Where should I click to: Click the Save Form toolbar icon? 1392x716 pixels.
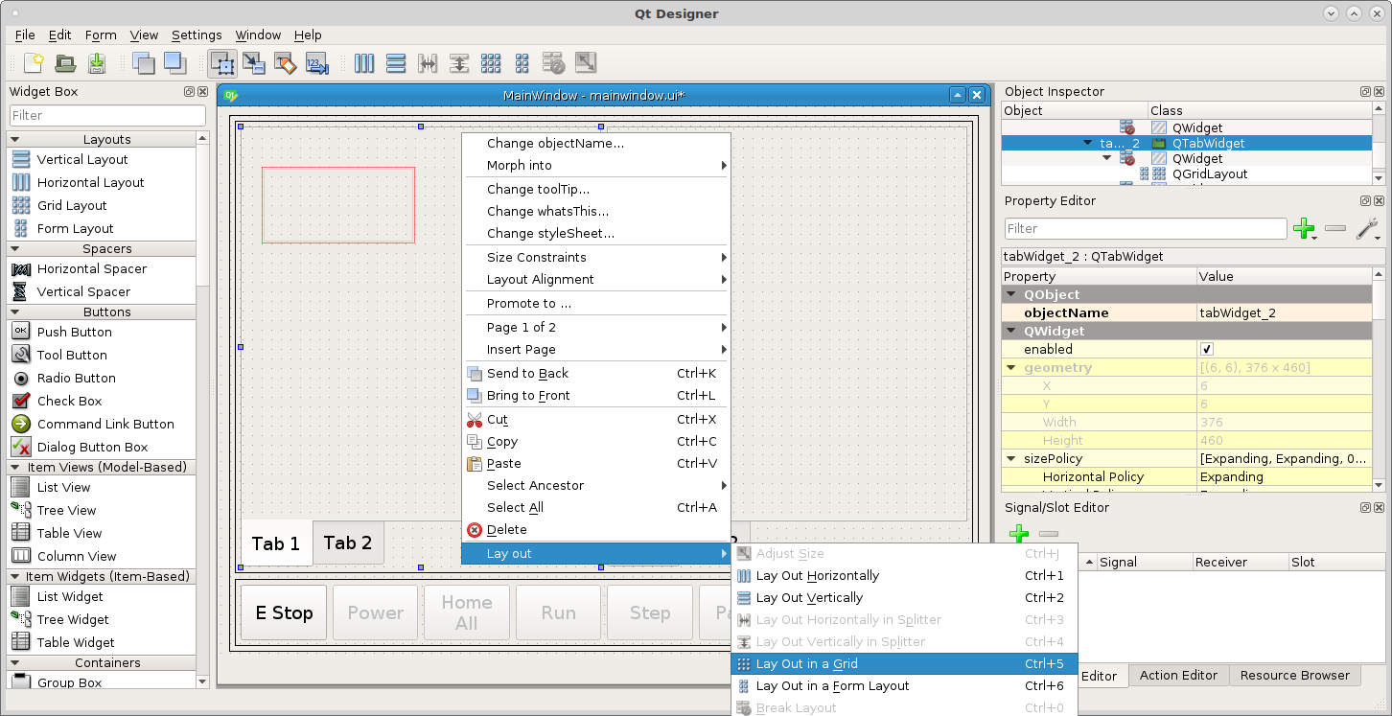pyautogui.click(x=97, y=63)
